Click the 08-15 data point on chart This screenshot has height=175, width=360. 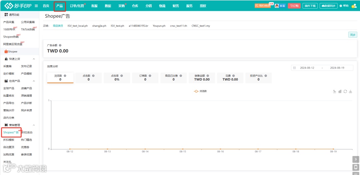[x=183, y=149]
